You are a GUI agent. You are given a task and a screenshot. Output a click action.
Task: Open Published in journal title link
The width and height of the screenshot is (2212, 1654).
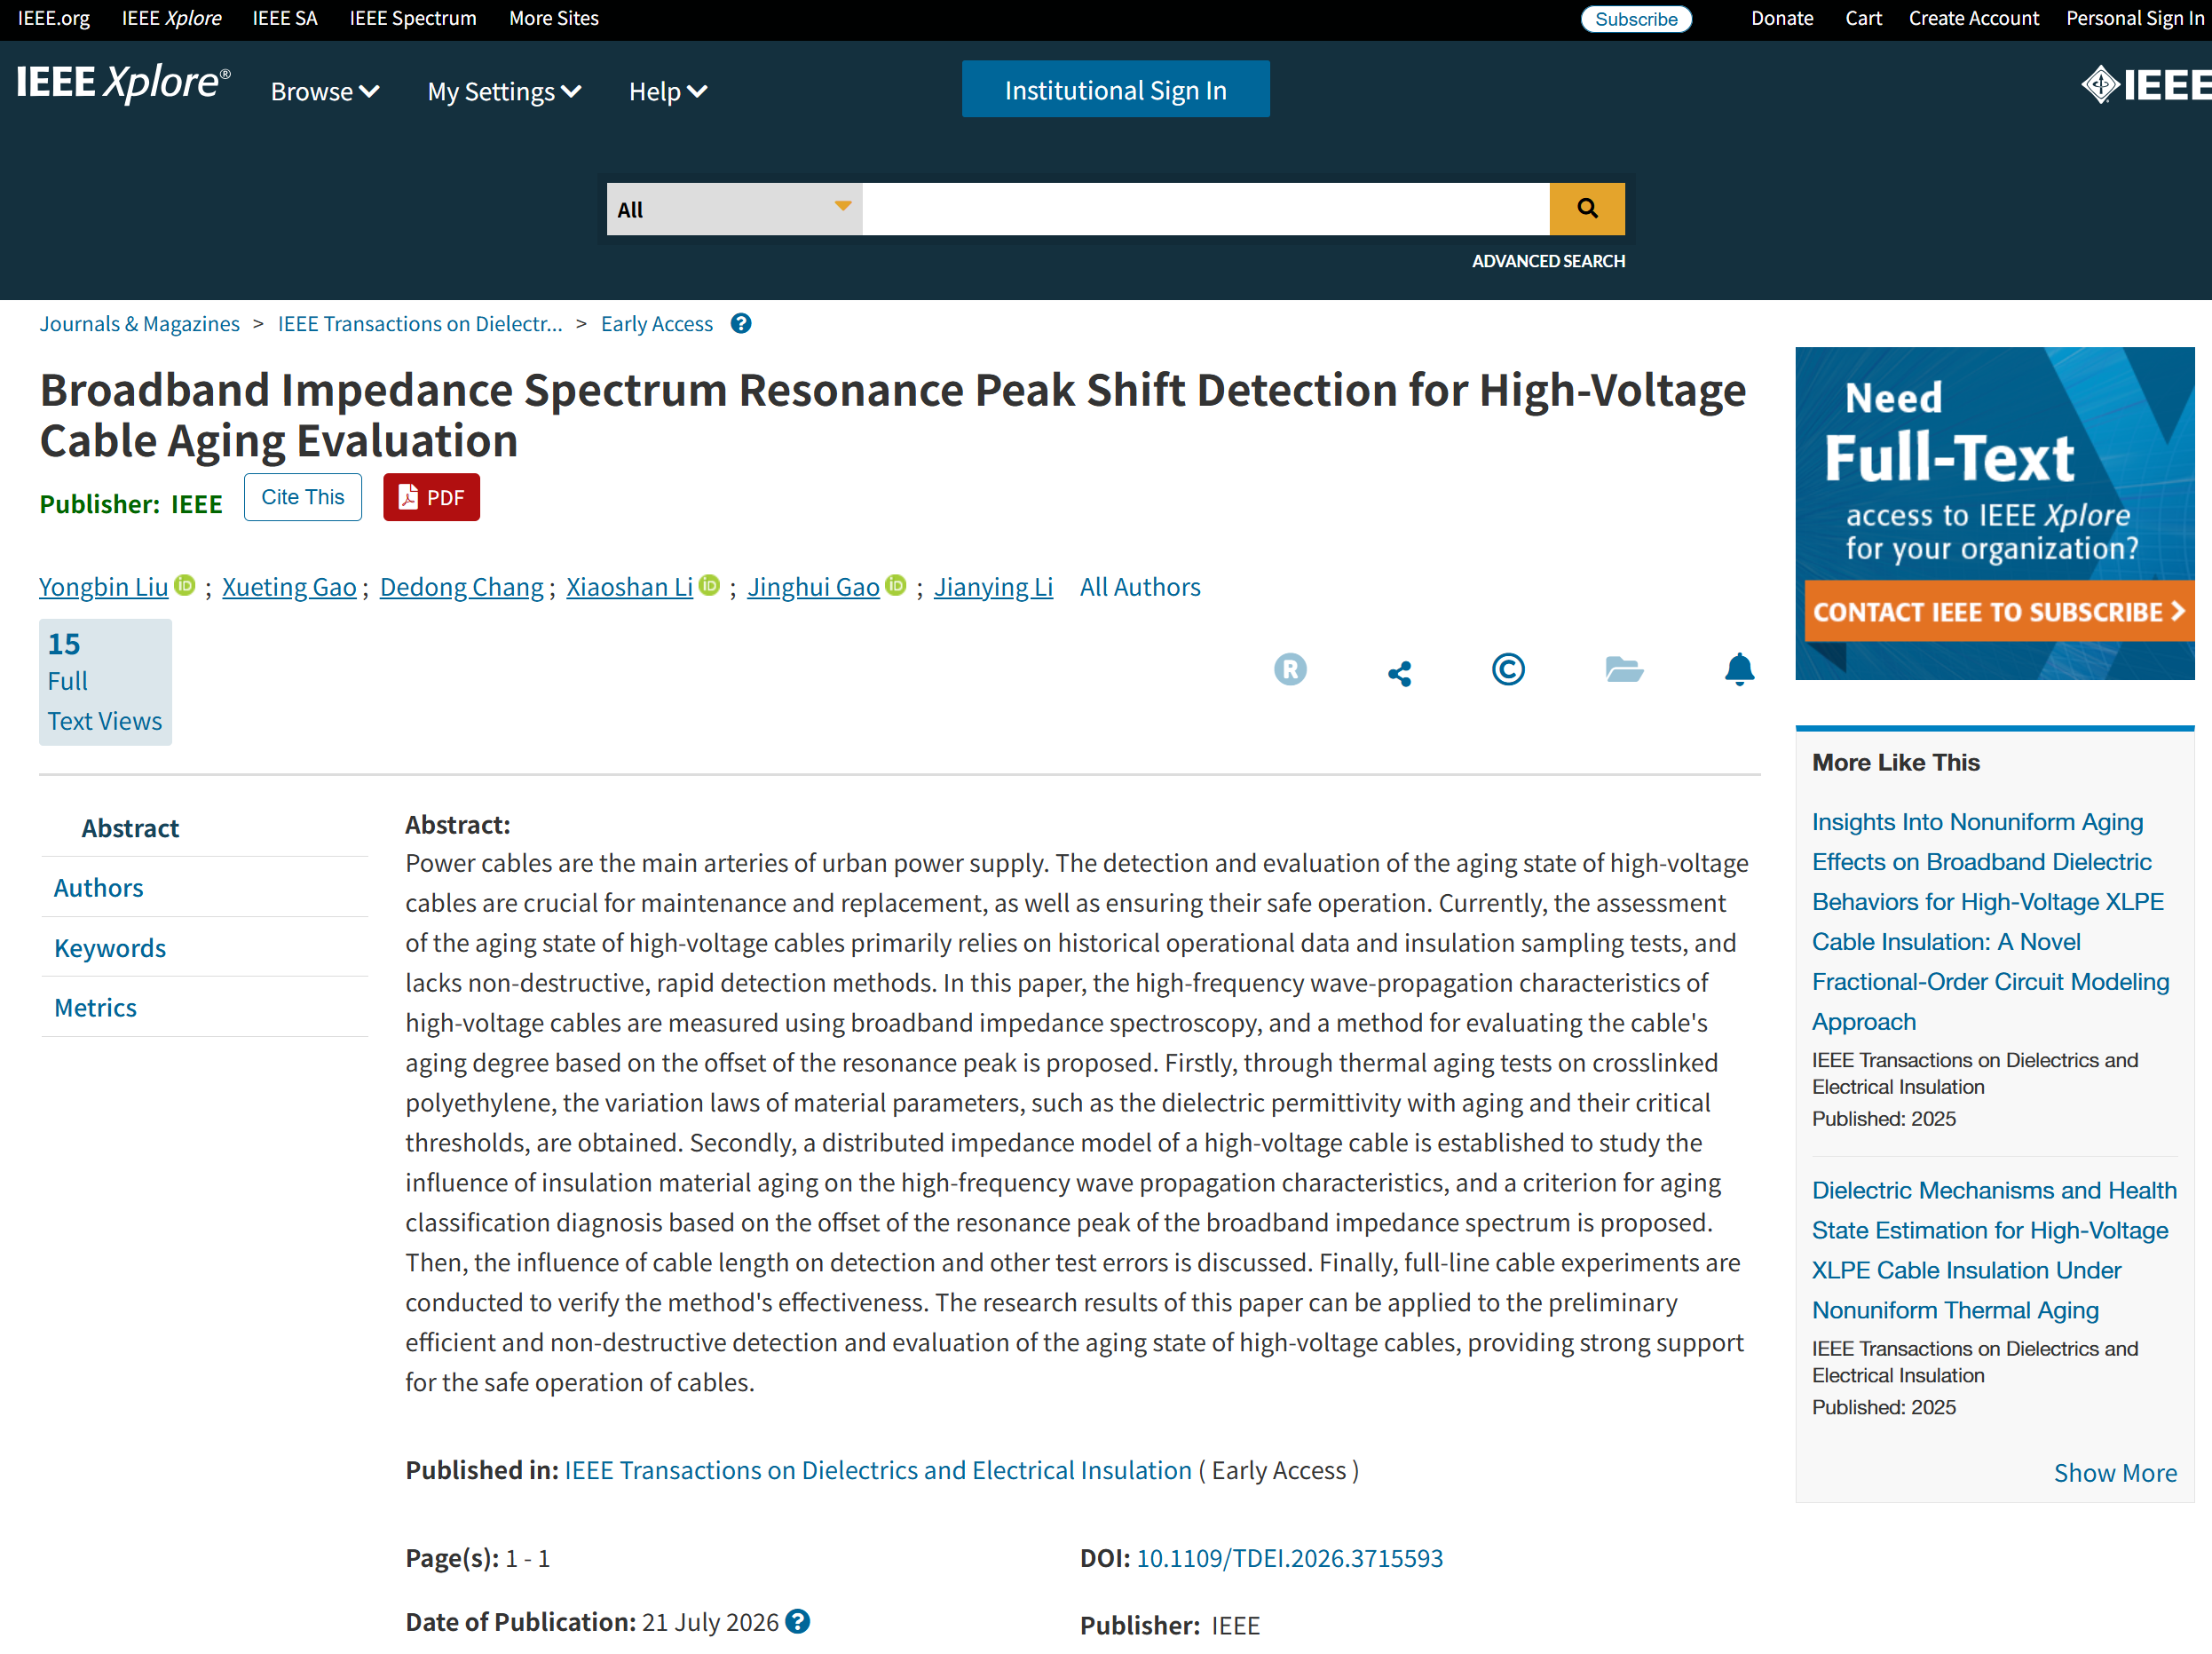click(x=878, y=1470)
